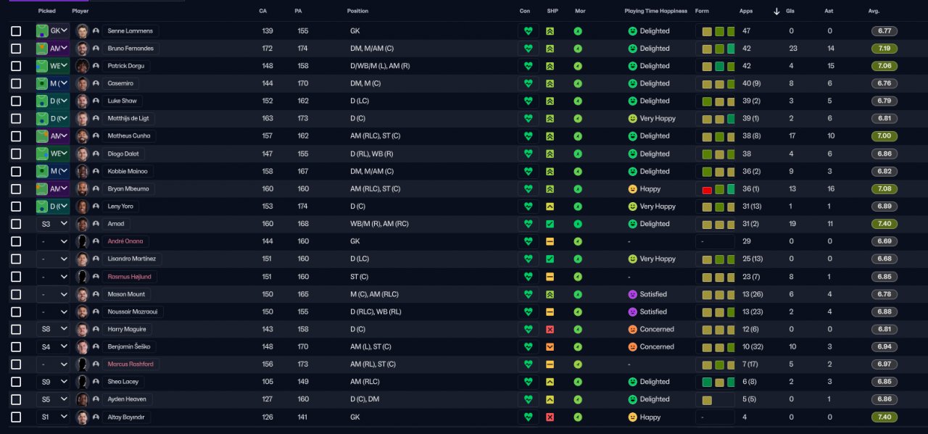Expand Marcus Rashford's picked position dropdown
Viewport: 928px width, 434px height.
pos(53,364)
